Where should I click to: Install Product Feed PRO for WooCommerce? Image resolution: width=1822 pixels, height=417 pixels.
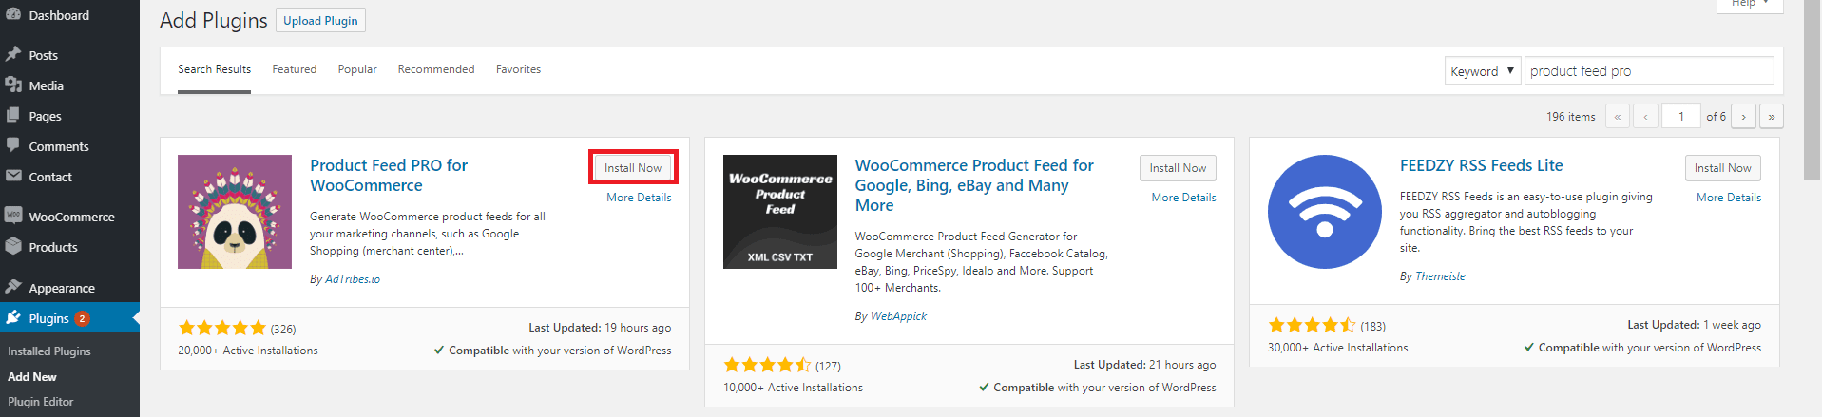[x=633, y=168]
